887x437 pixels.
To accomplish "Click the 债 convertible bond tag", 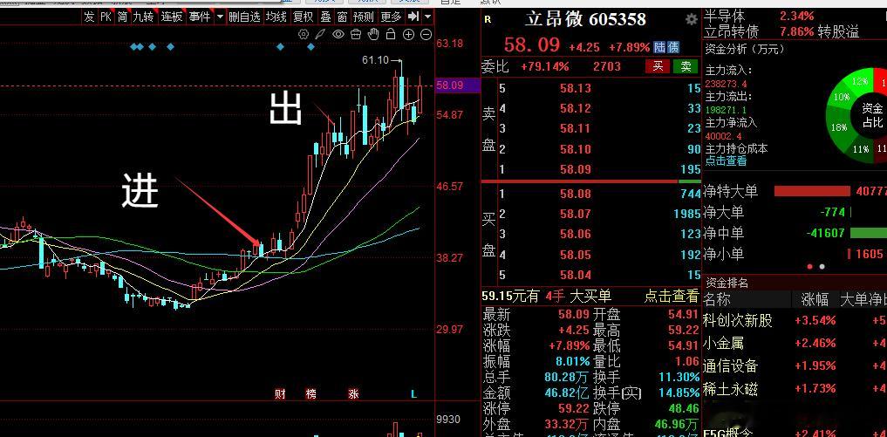I will click(x=672, y=47).
